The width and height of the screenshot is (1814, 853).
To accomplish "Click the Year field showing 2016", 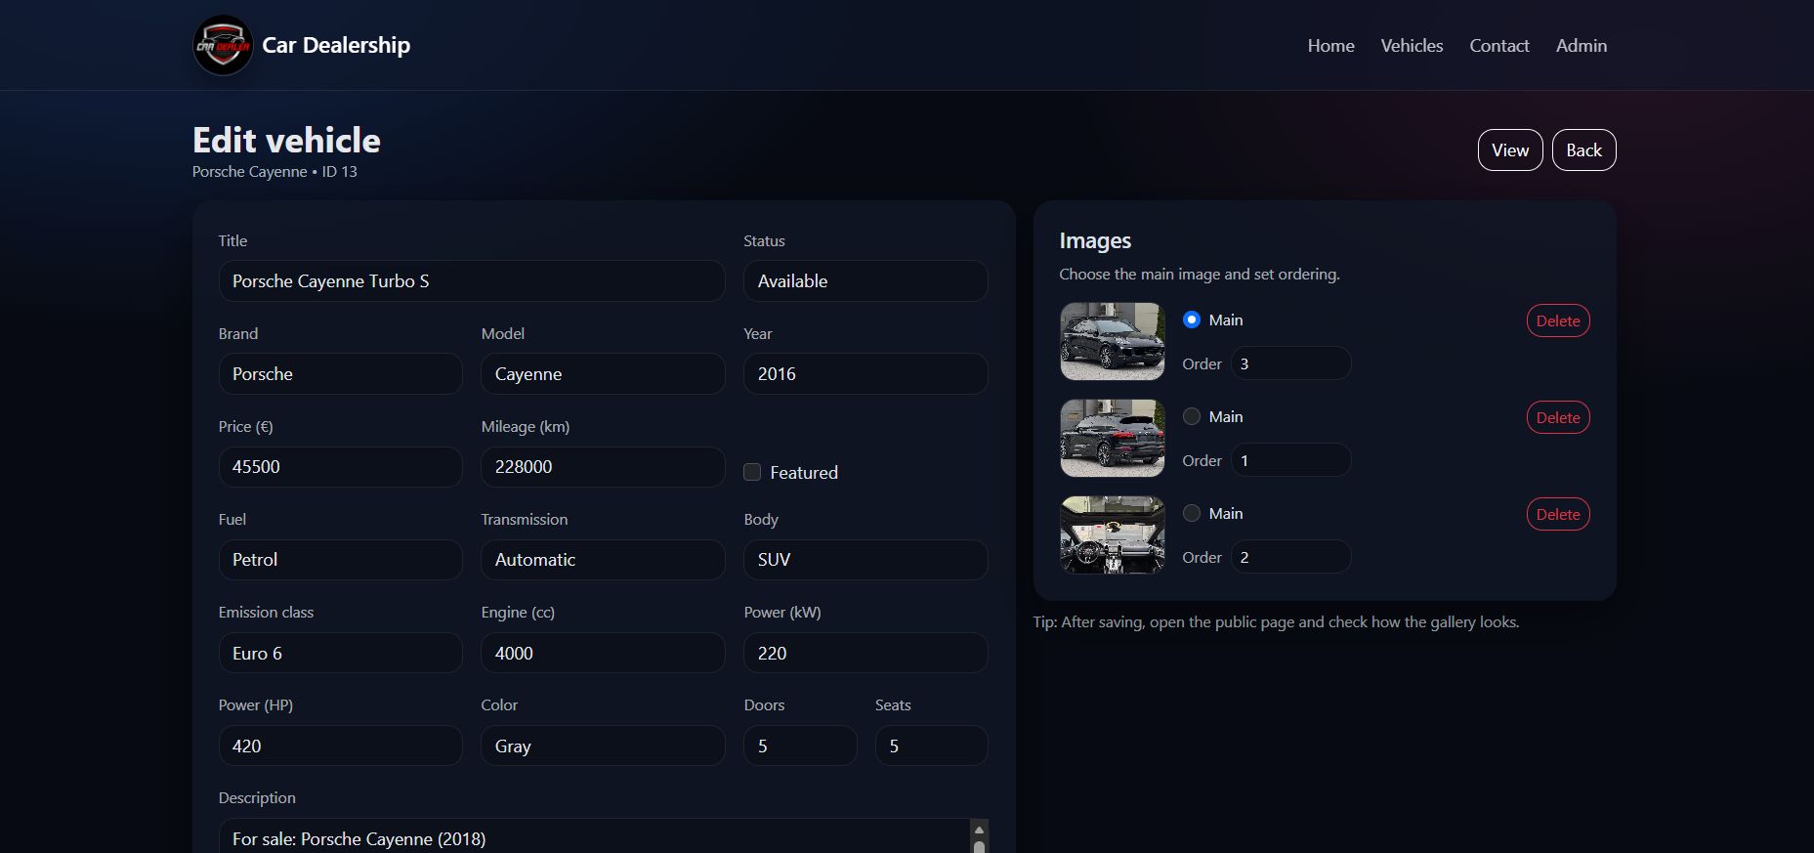I will [865, 373].
